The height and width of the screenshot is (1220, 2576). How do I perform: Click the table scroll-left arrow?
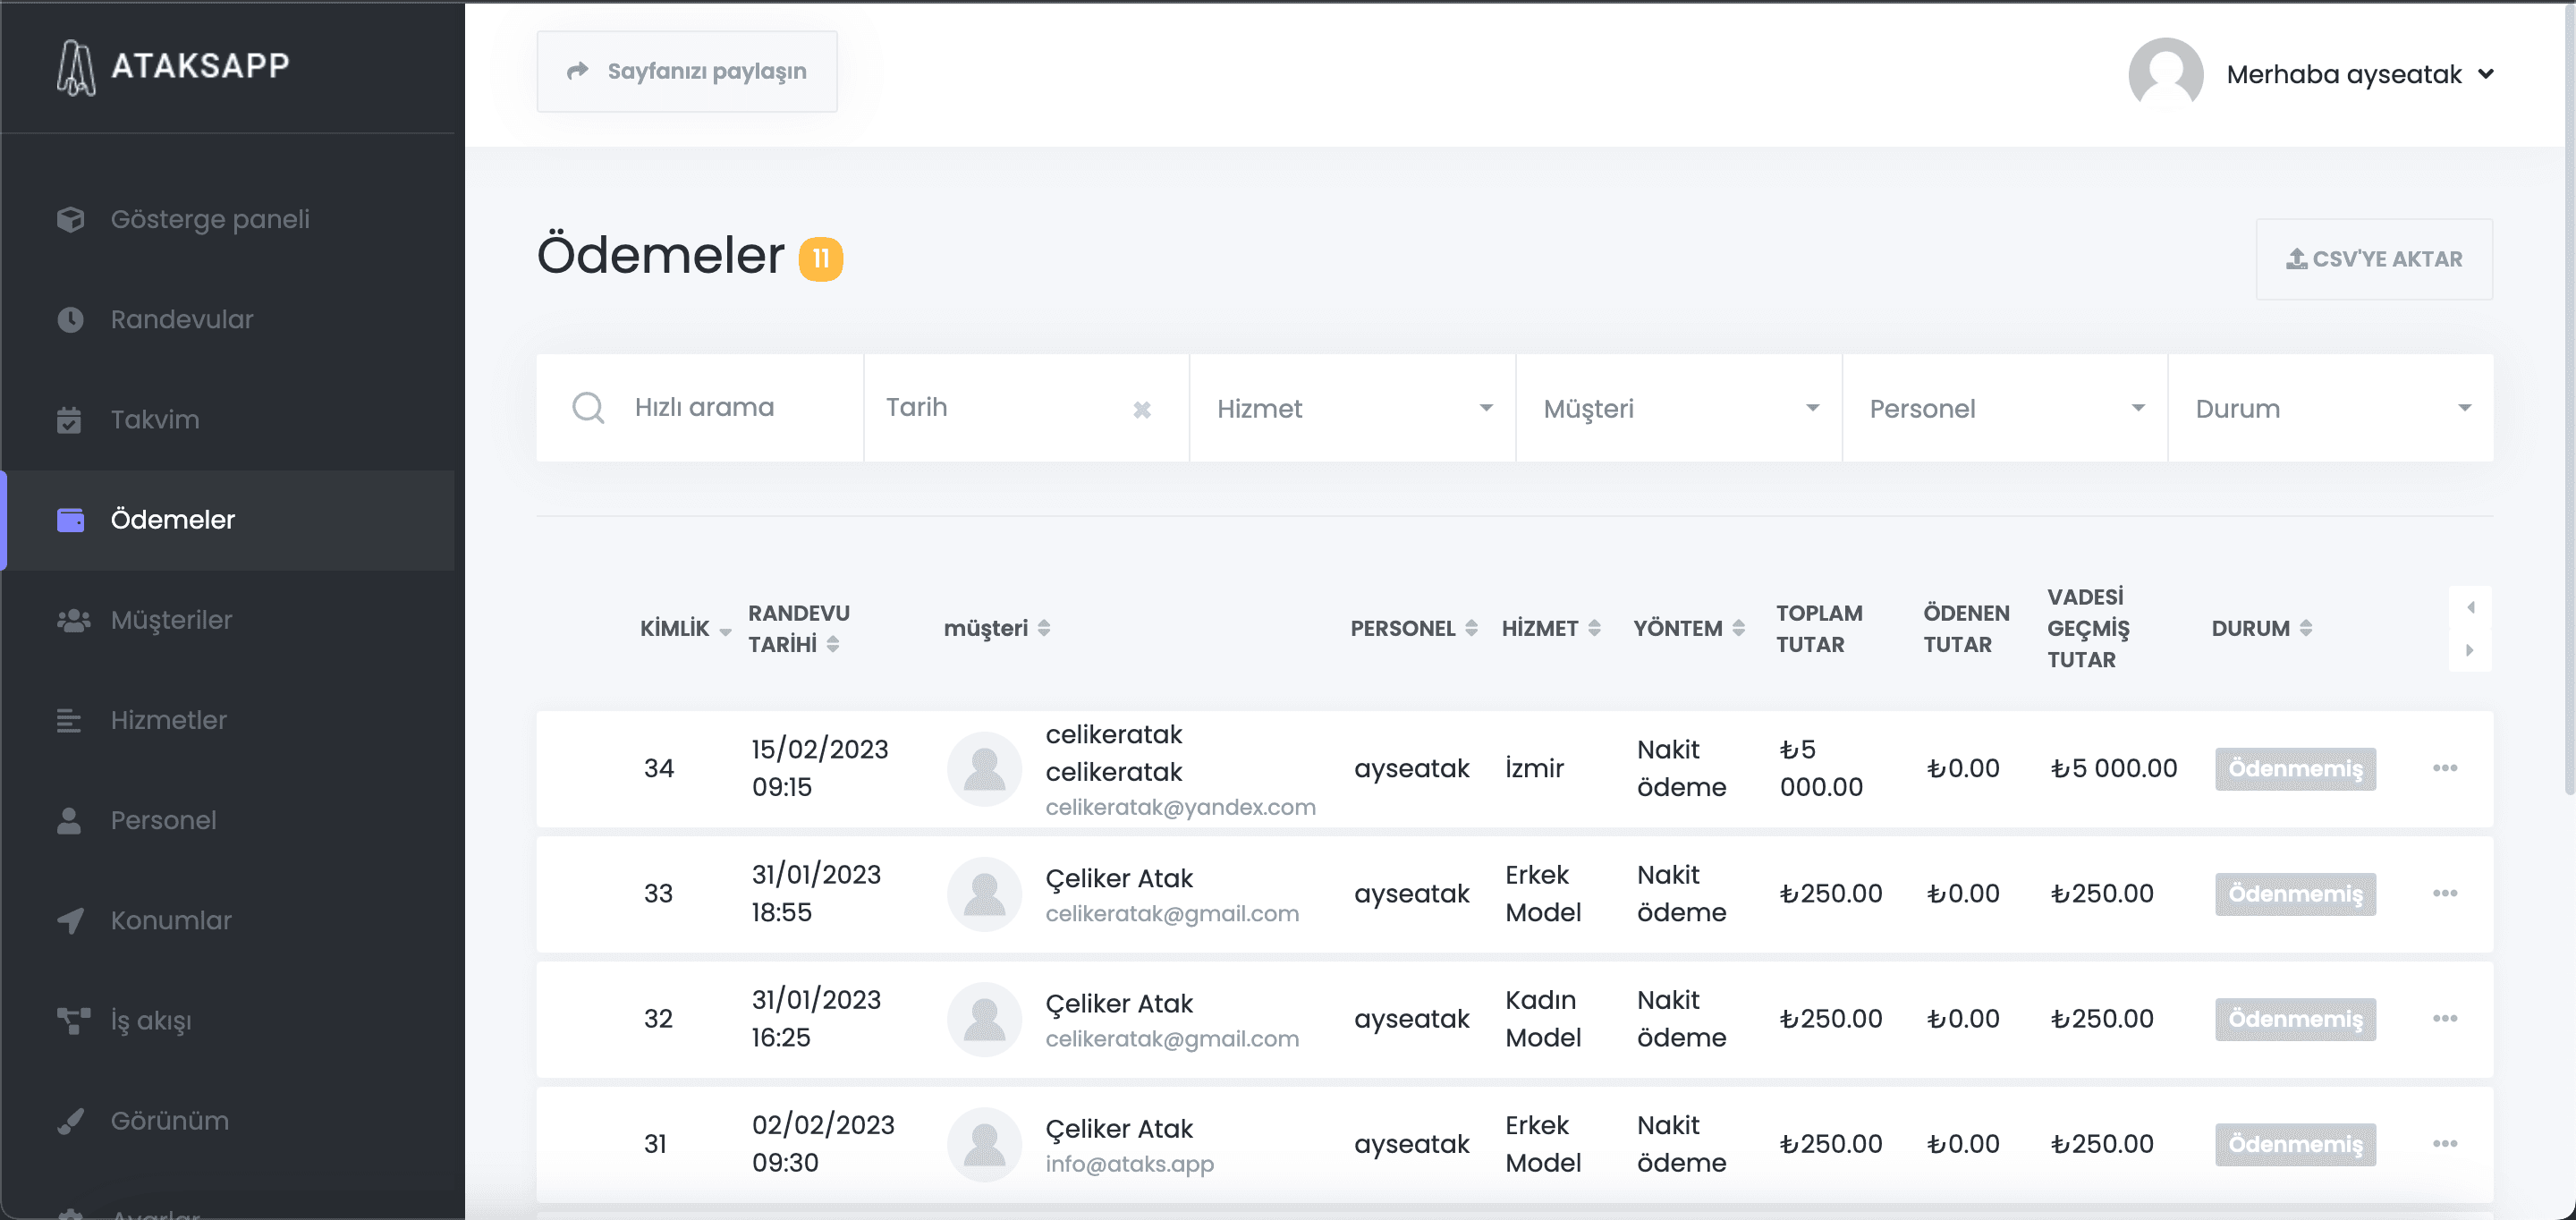(2470, 607)
